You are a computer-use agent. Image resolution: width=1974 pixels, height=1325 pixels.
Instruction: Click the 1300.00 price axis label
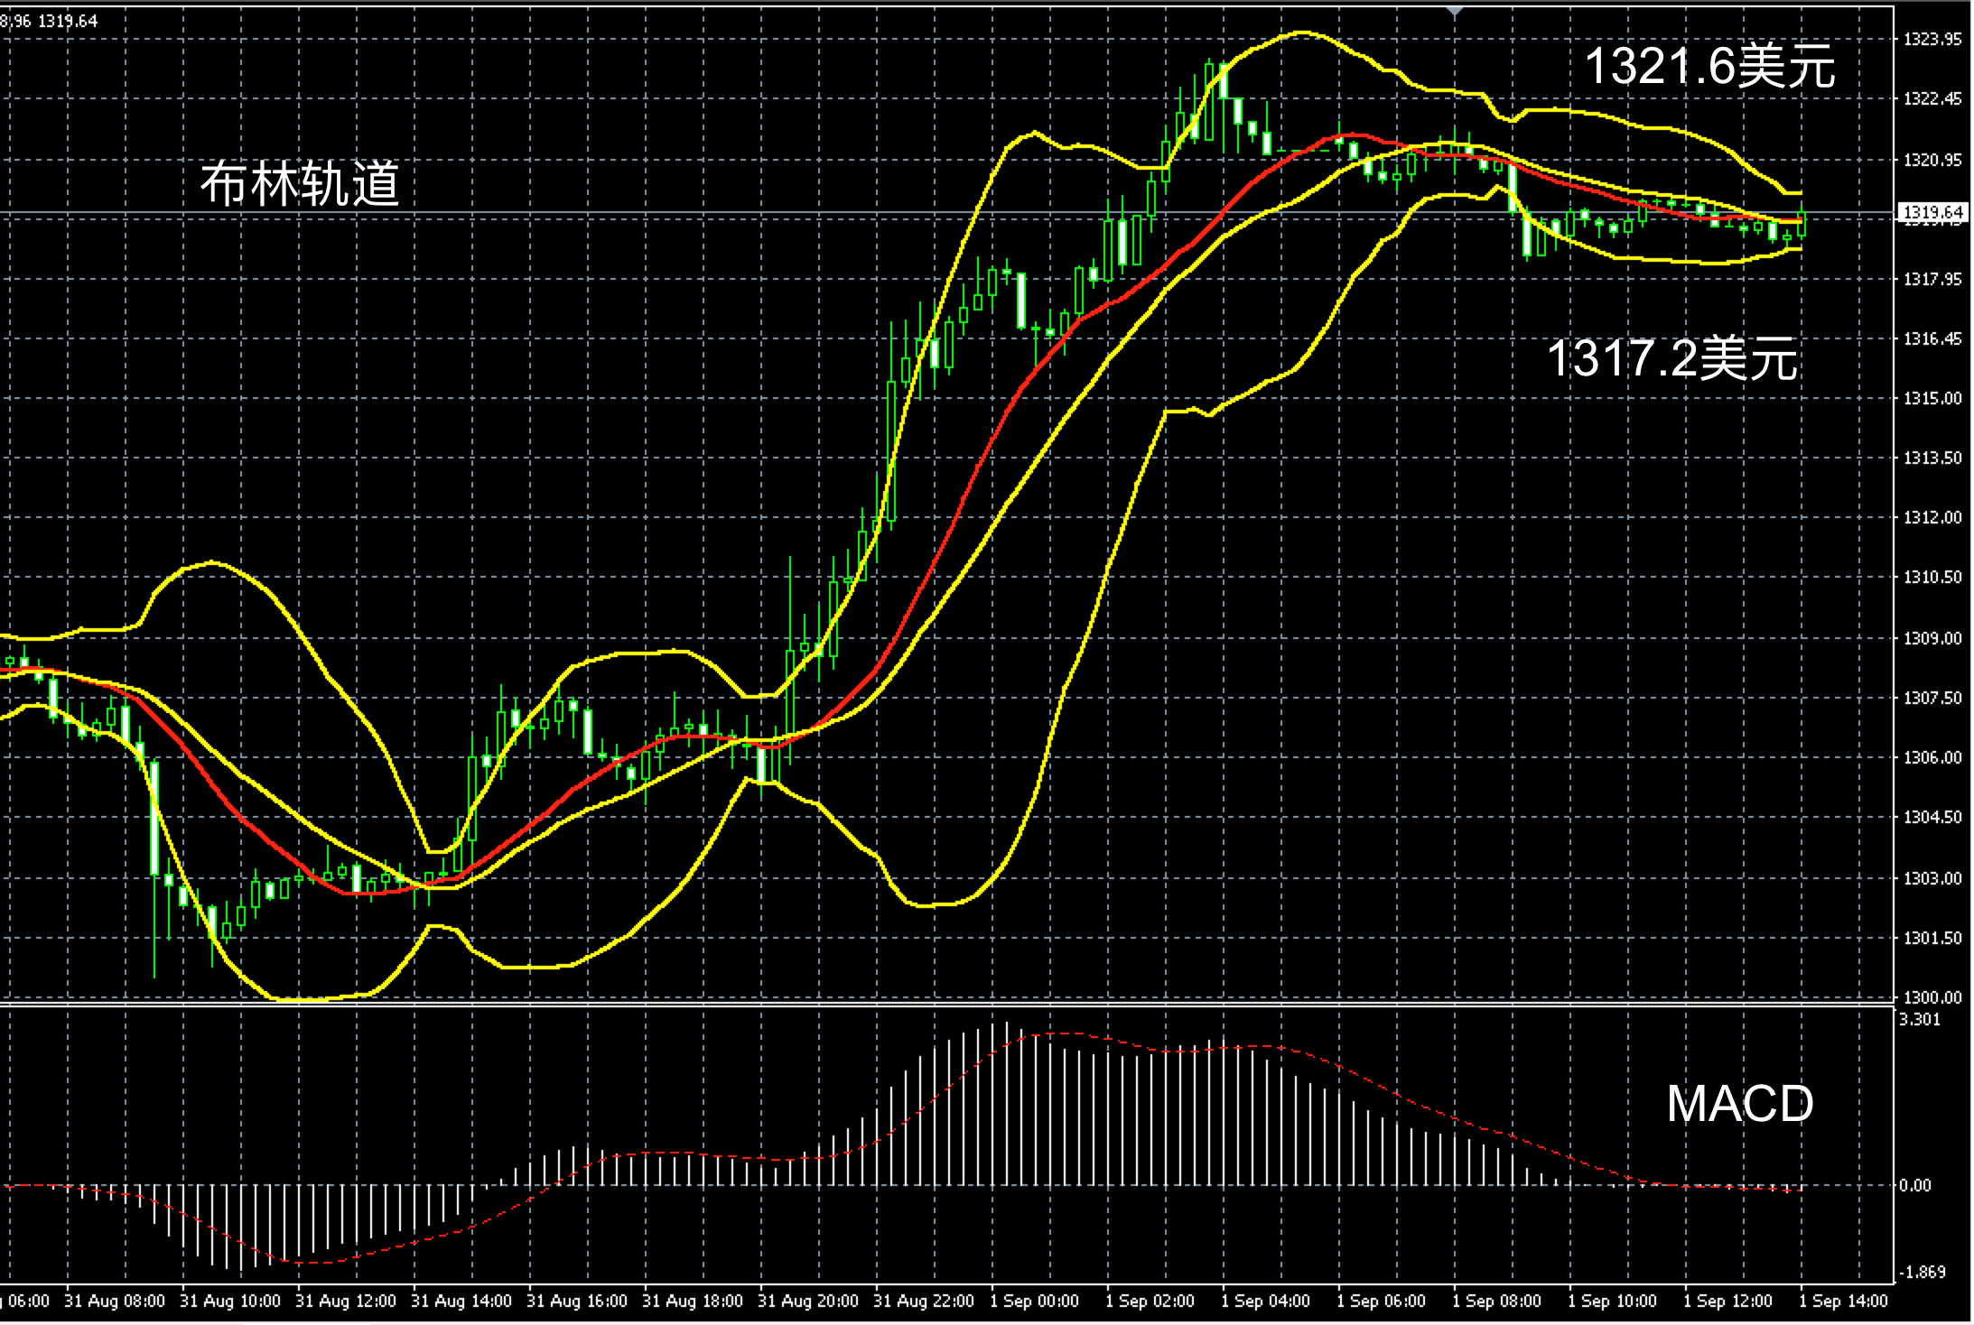(1932, 997)
